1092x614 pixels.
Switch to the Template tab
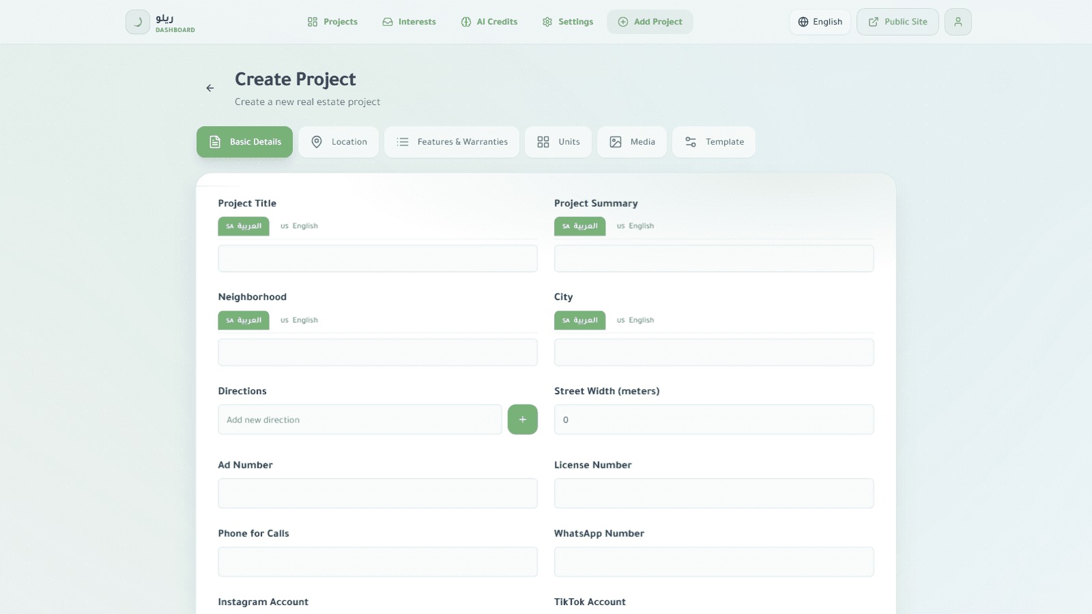(x=714, y=142)
